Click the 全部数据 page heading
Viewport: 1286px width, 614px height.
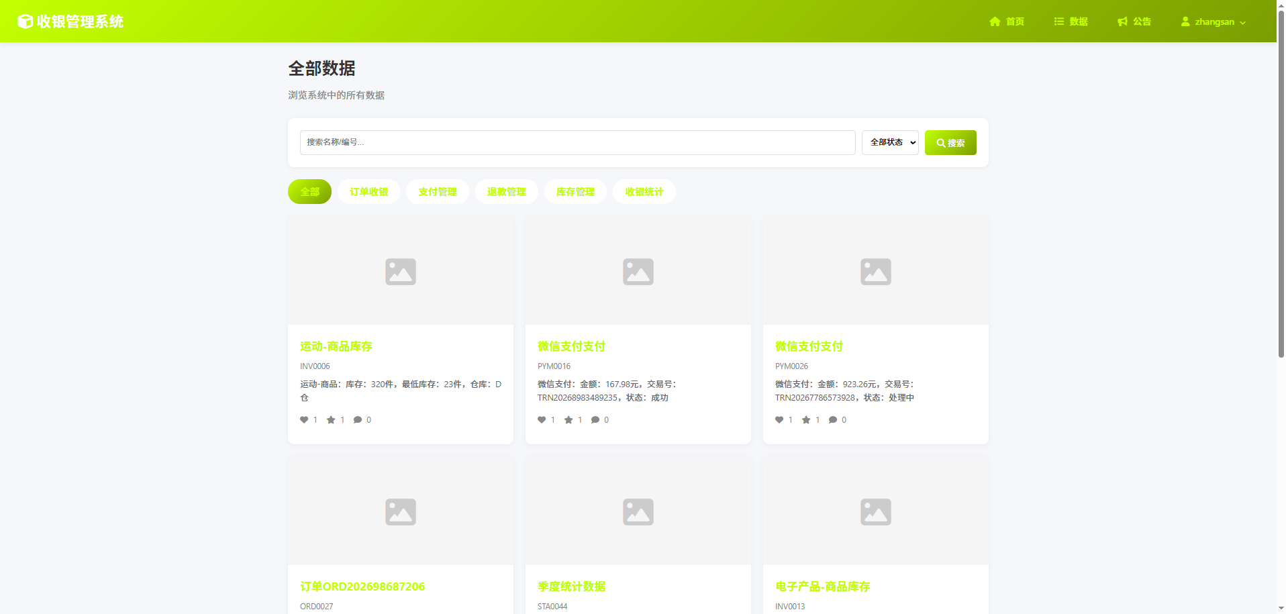(x=321, y=68)
